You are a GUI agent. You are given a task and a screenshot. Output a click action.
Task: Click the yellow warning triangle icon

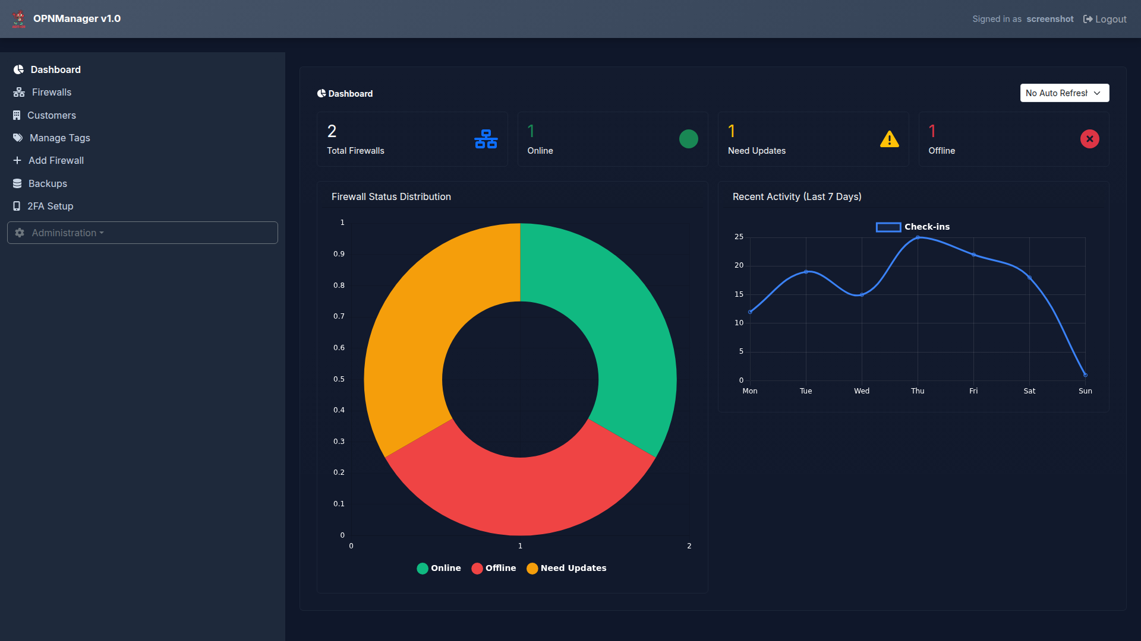pyautogui.click(x=889, y=139)
